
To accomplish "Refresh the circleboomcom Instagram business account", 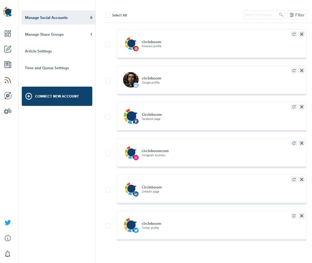I will pos(294,143).
